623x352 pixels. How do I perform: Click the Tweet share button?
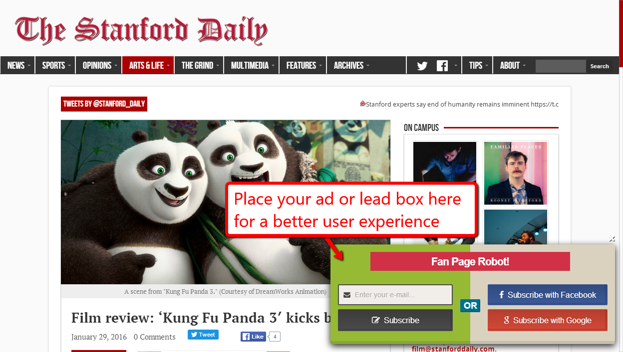tap(203, 335)
